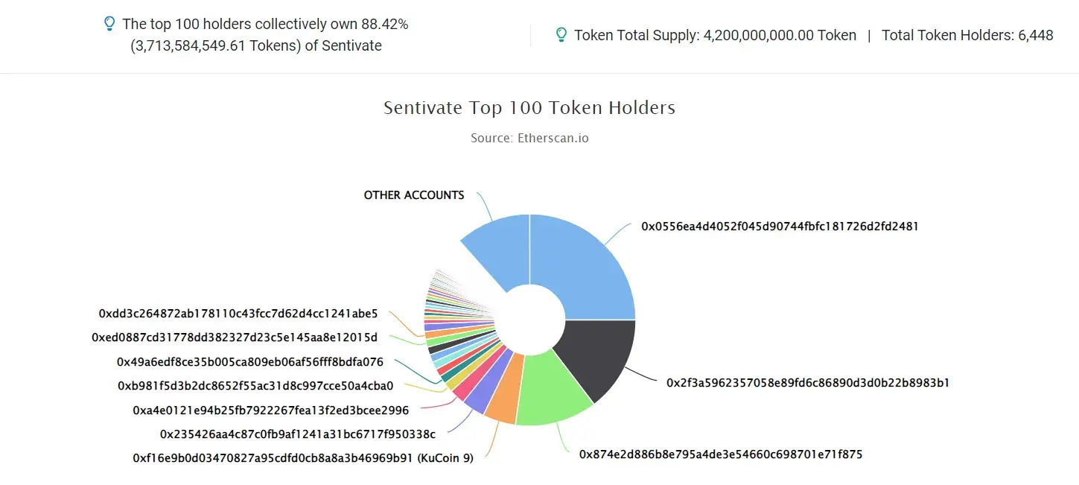
Task: Click the lightbulb icon beside top 100 holders text
Action: (x=109, y=24)
